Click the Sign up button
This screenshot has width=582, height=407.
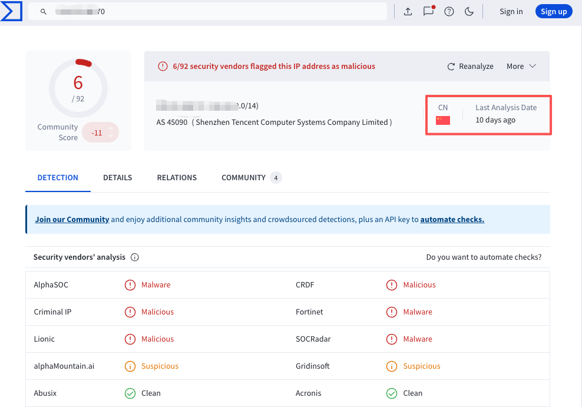point(553,12)
